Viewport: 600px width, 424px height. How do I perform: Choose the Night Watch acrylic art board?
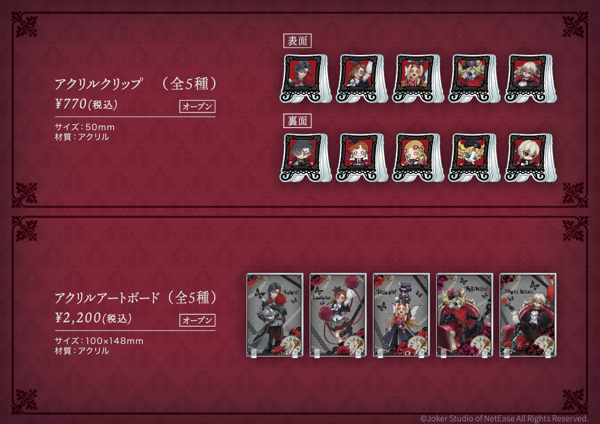pos(528,315)
